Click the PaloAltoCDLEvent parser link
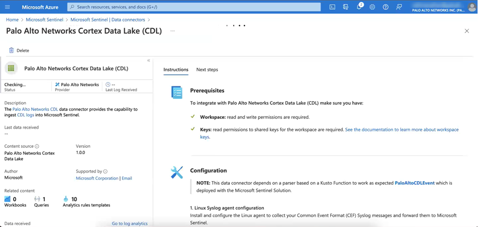The width and height of the screenshot is (478, 227). click(x=414, y=183)
